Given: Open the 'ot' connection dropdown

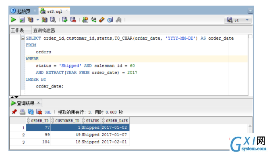Looking at the screenshot, I should 247,20.
